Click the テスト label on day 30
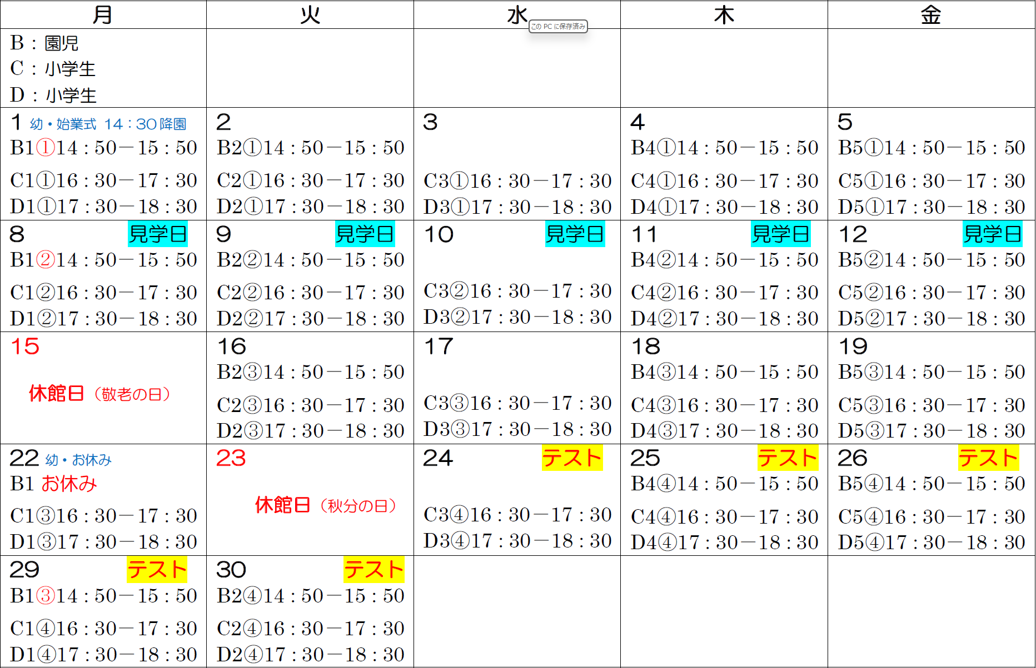This screenshot has width=1036, height=668. click(x=373, y=570)
